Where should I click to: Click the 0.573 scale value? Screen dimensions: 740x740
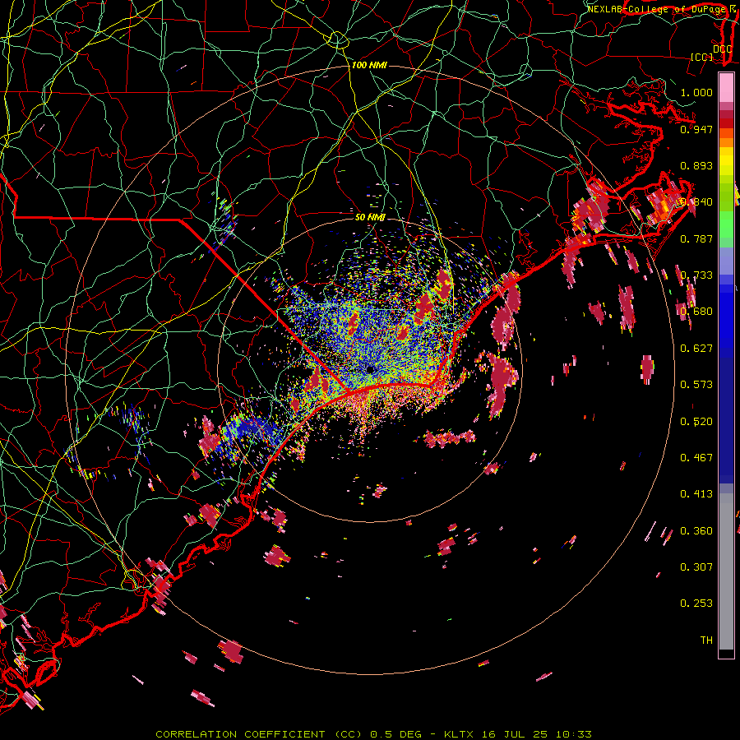coord(696,385)
